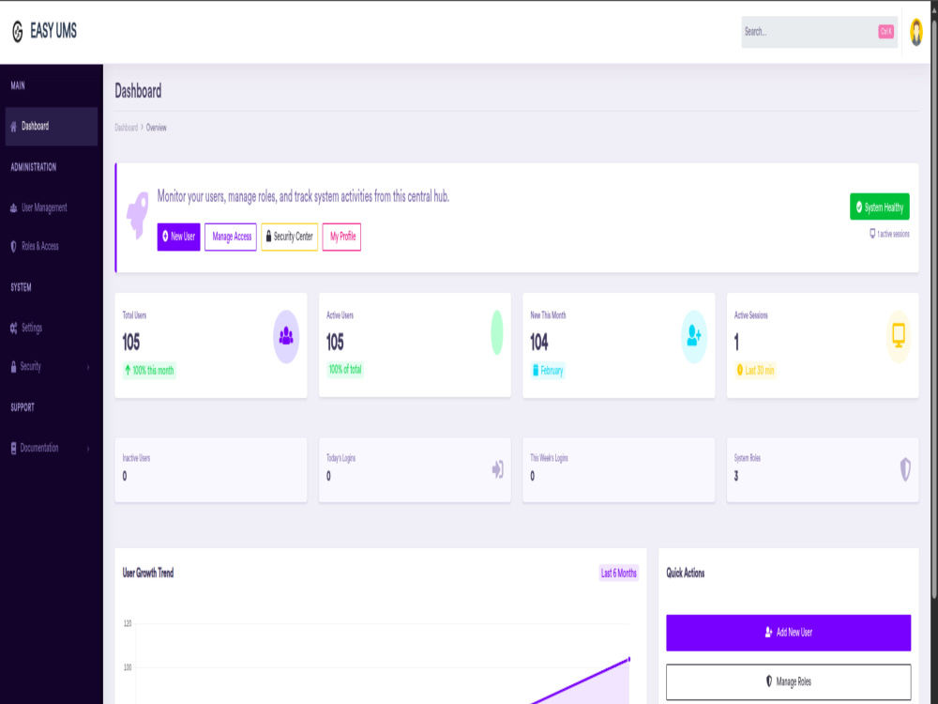Click the green up arrow icon in Total Users

(128, 370)
